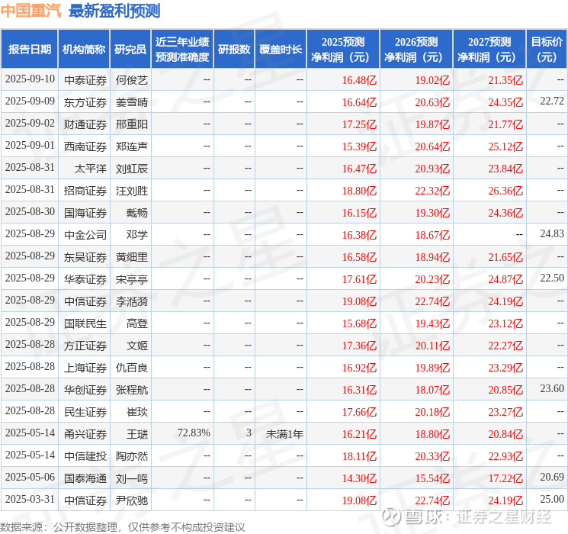Select 东方证券 institution cell
568x534 pixels.
point(85,102)
